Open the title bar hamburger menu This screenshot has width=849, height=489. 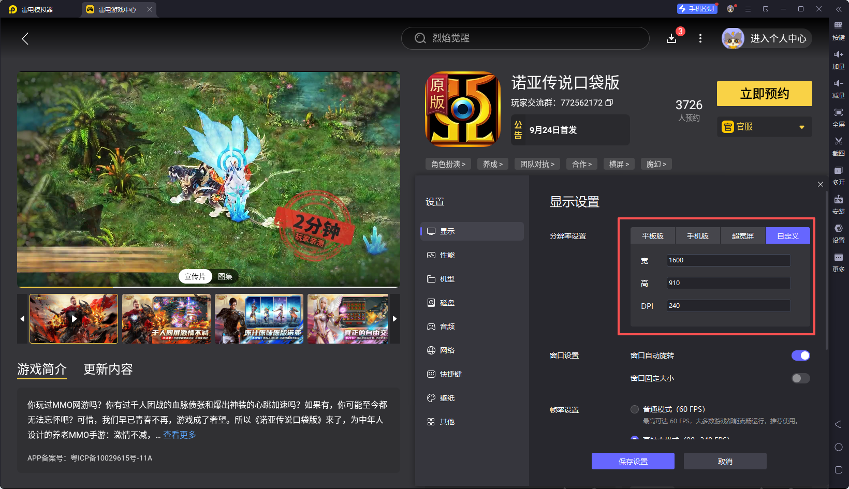point(748,9)
